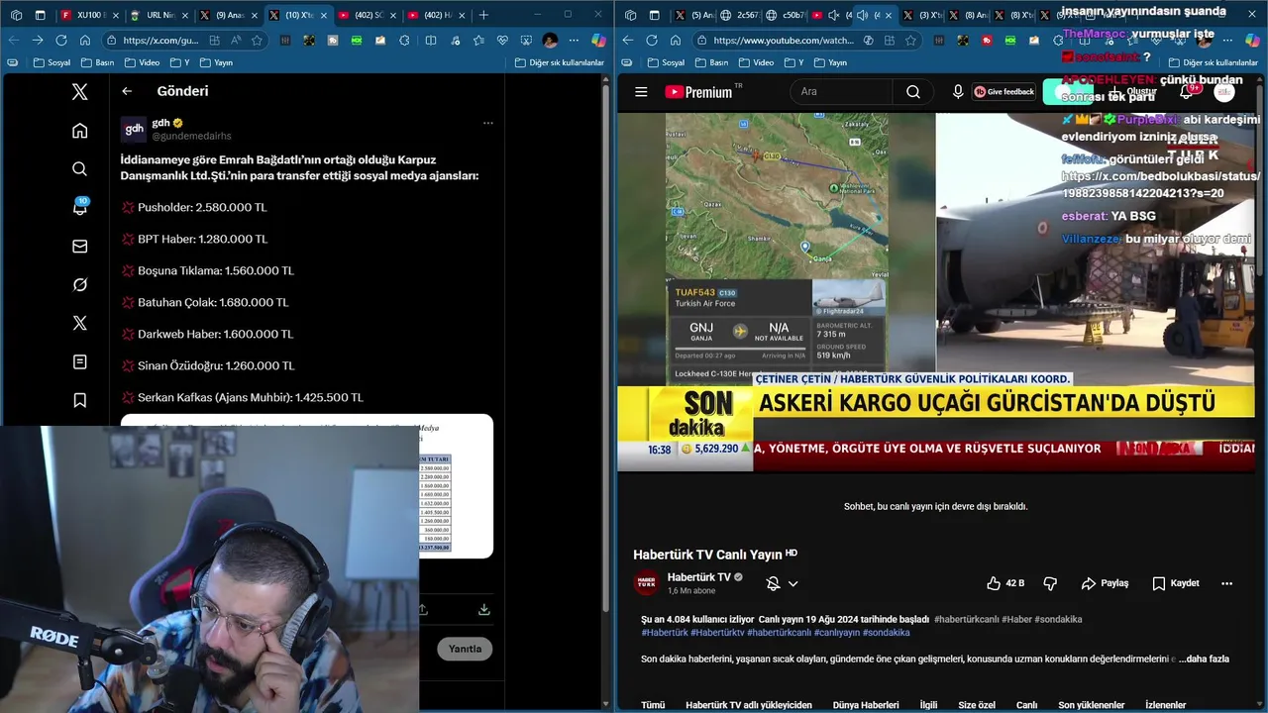This screenshot has width=1268, height=713.
Task: Click the #Habertürk hashtag link
Action: tap(665, 632)
